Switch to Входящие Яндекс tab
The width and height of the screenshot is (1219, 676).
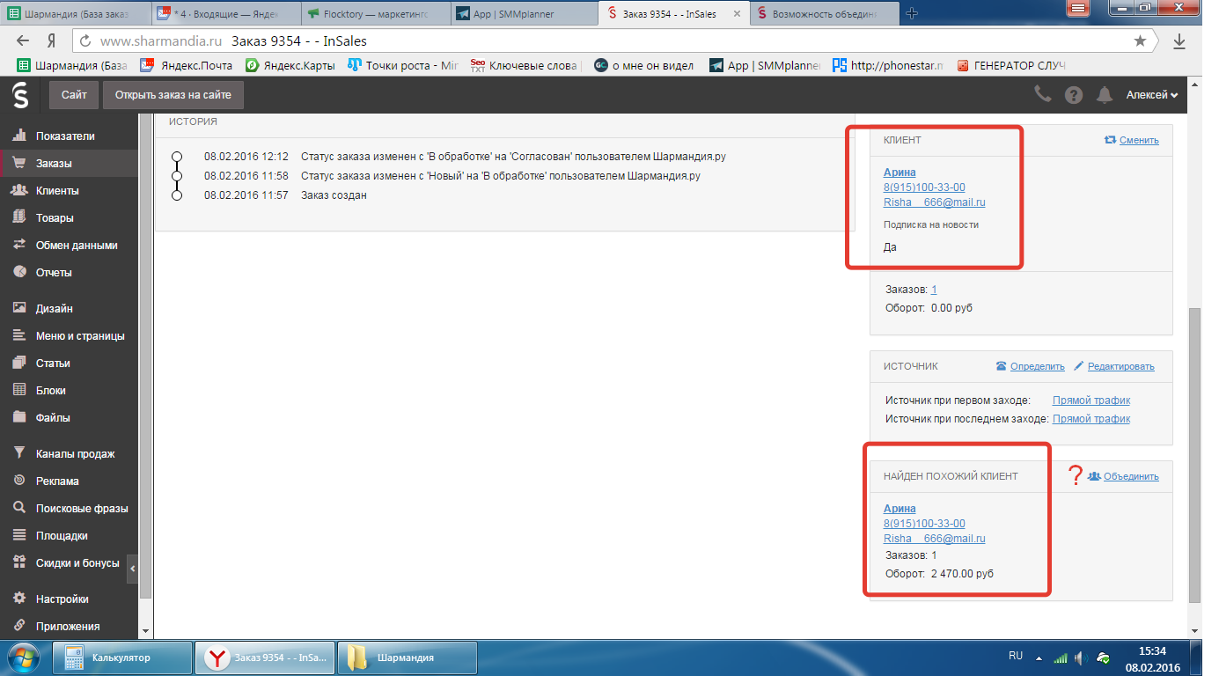(x=225, y=14)
